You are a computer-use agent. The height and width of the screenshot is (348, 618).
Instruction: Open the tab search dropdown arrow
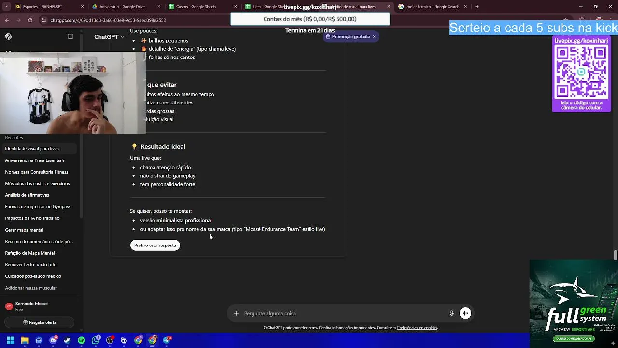point(6,7)
